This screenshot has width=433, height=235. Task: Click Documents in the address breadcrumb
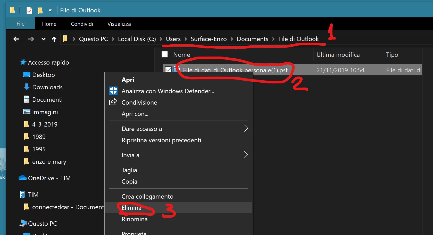pos(252,39)
